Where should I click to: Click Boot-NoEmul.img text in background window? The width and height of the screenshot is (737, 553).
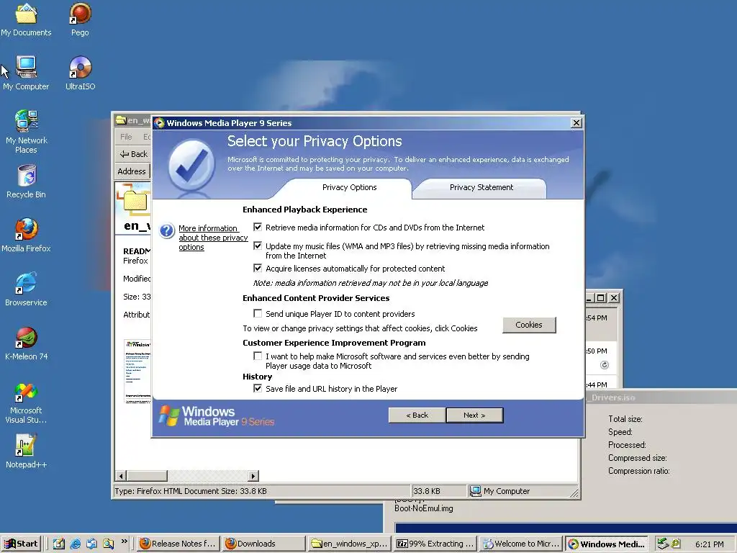point(423,508)
